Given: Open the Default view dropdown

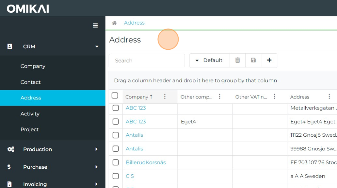Looking at the screenshot, I should point(209,60).
